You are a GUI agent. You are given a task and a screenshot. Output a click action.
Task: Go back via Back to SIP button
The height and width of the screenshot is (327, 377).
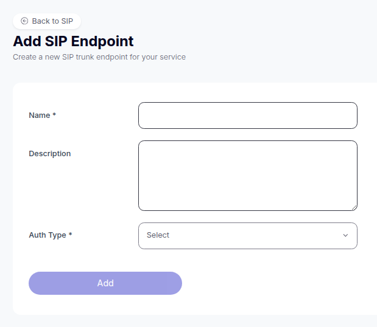47,21
